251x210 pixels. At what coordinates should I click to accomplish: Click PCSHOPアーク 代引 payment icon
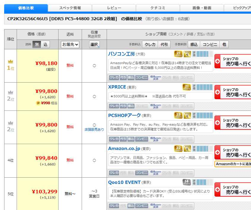pyautogui.click(x=123, y=139)
